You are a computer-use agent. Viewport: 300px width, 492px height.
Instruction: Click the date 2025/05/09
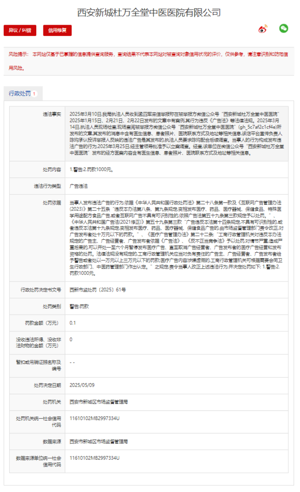pos(82,385)
